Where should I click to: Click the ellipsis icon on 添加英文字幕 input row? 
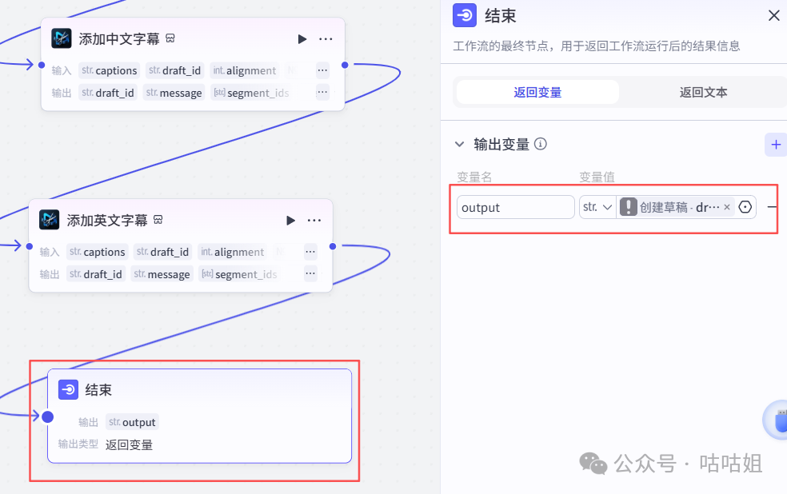(310, 251)
